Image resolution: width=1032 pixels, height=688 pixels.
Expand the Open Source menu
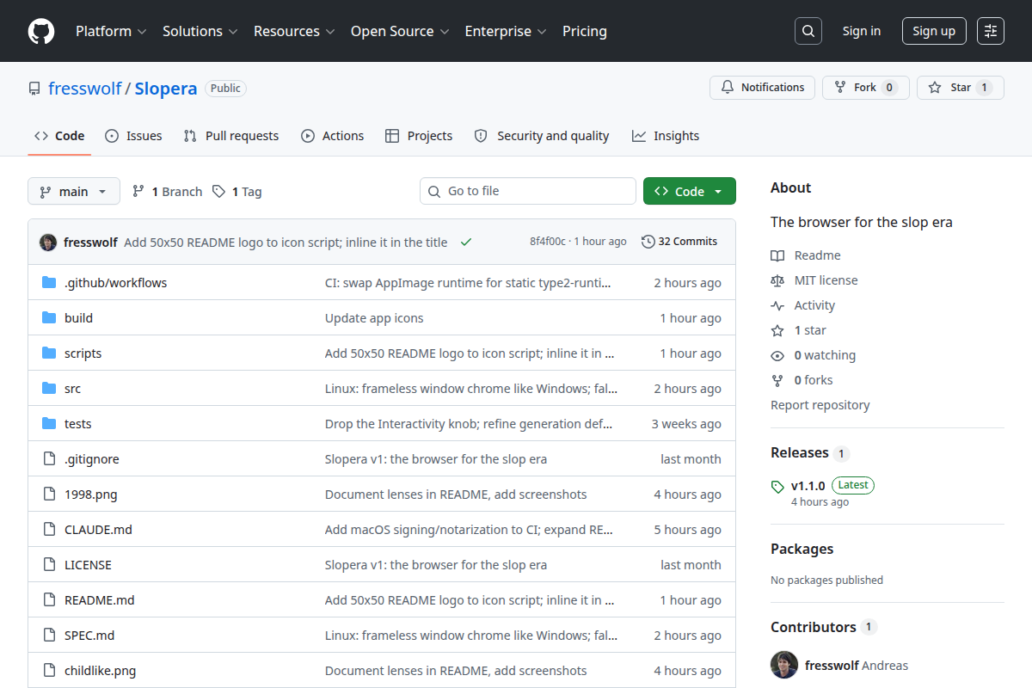tap(400, 31)
